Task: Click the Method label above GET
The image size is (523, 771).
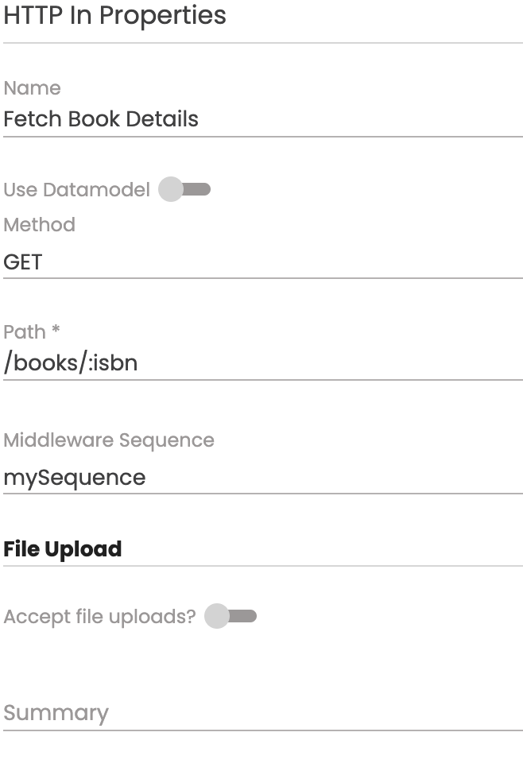Action: pos(39,225)
